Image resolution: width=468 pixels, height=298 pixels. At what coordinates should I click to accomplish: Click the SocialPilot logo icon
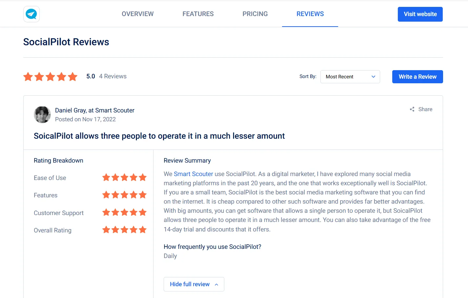31,14
